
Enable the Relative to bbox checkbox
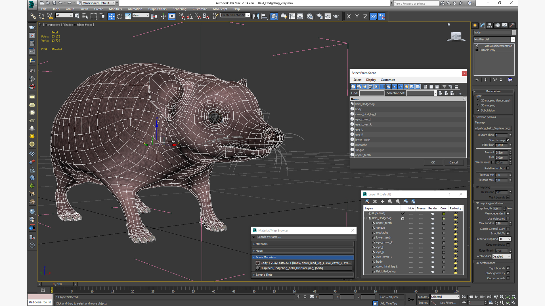point(508,168)
